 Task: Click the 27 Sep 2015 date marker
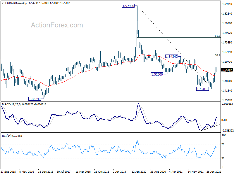pos(8,171)
